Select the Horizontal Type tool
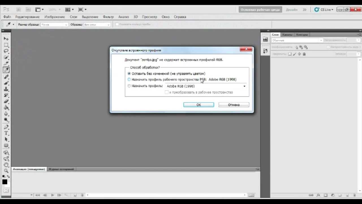 coord(6,133)
